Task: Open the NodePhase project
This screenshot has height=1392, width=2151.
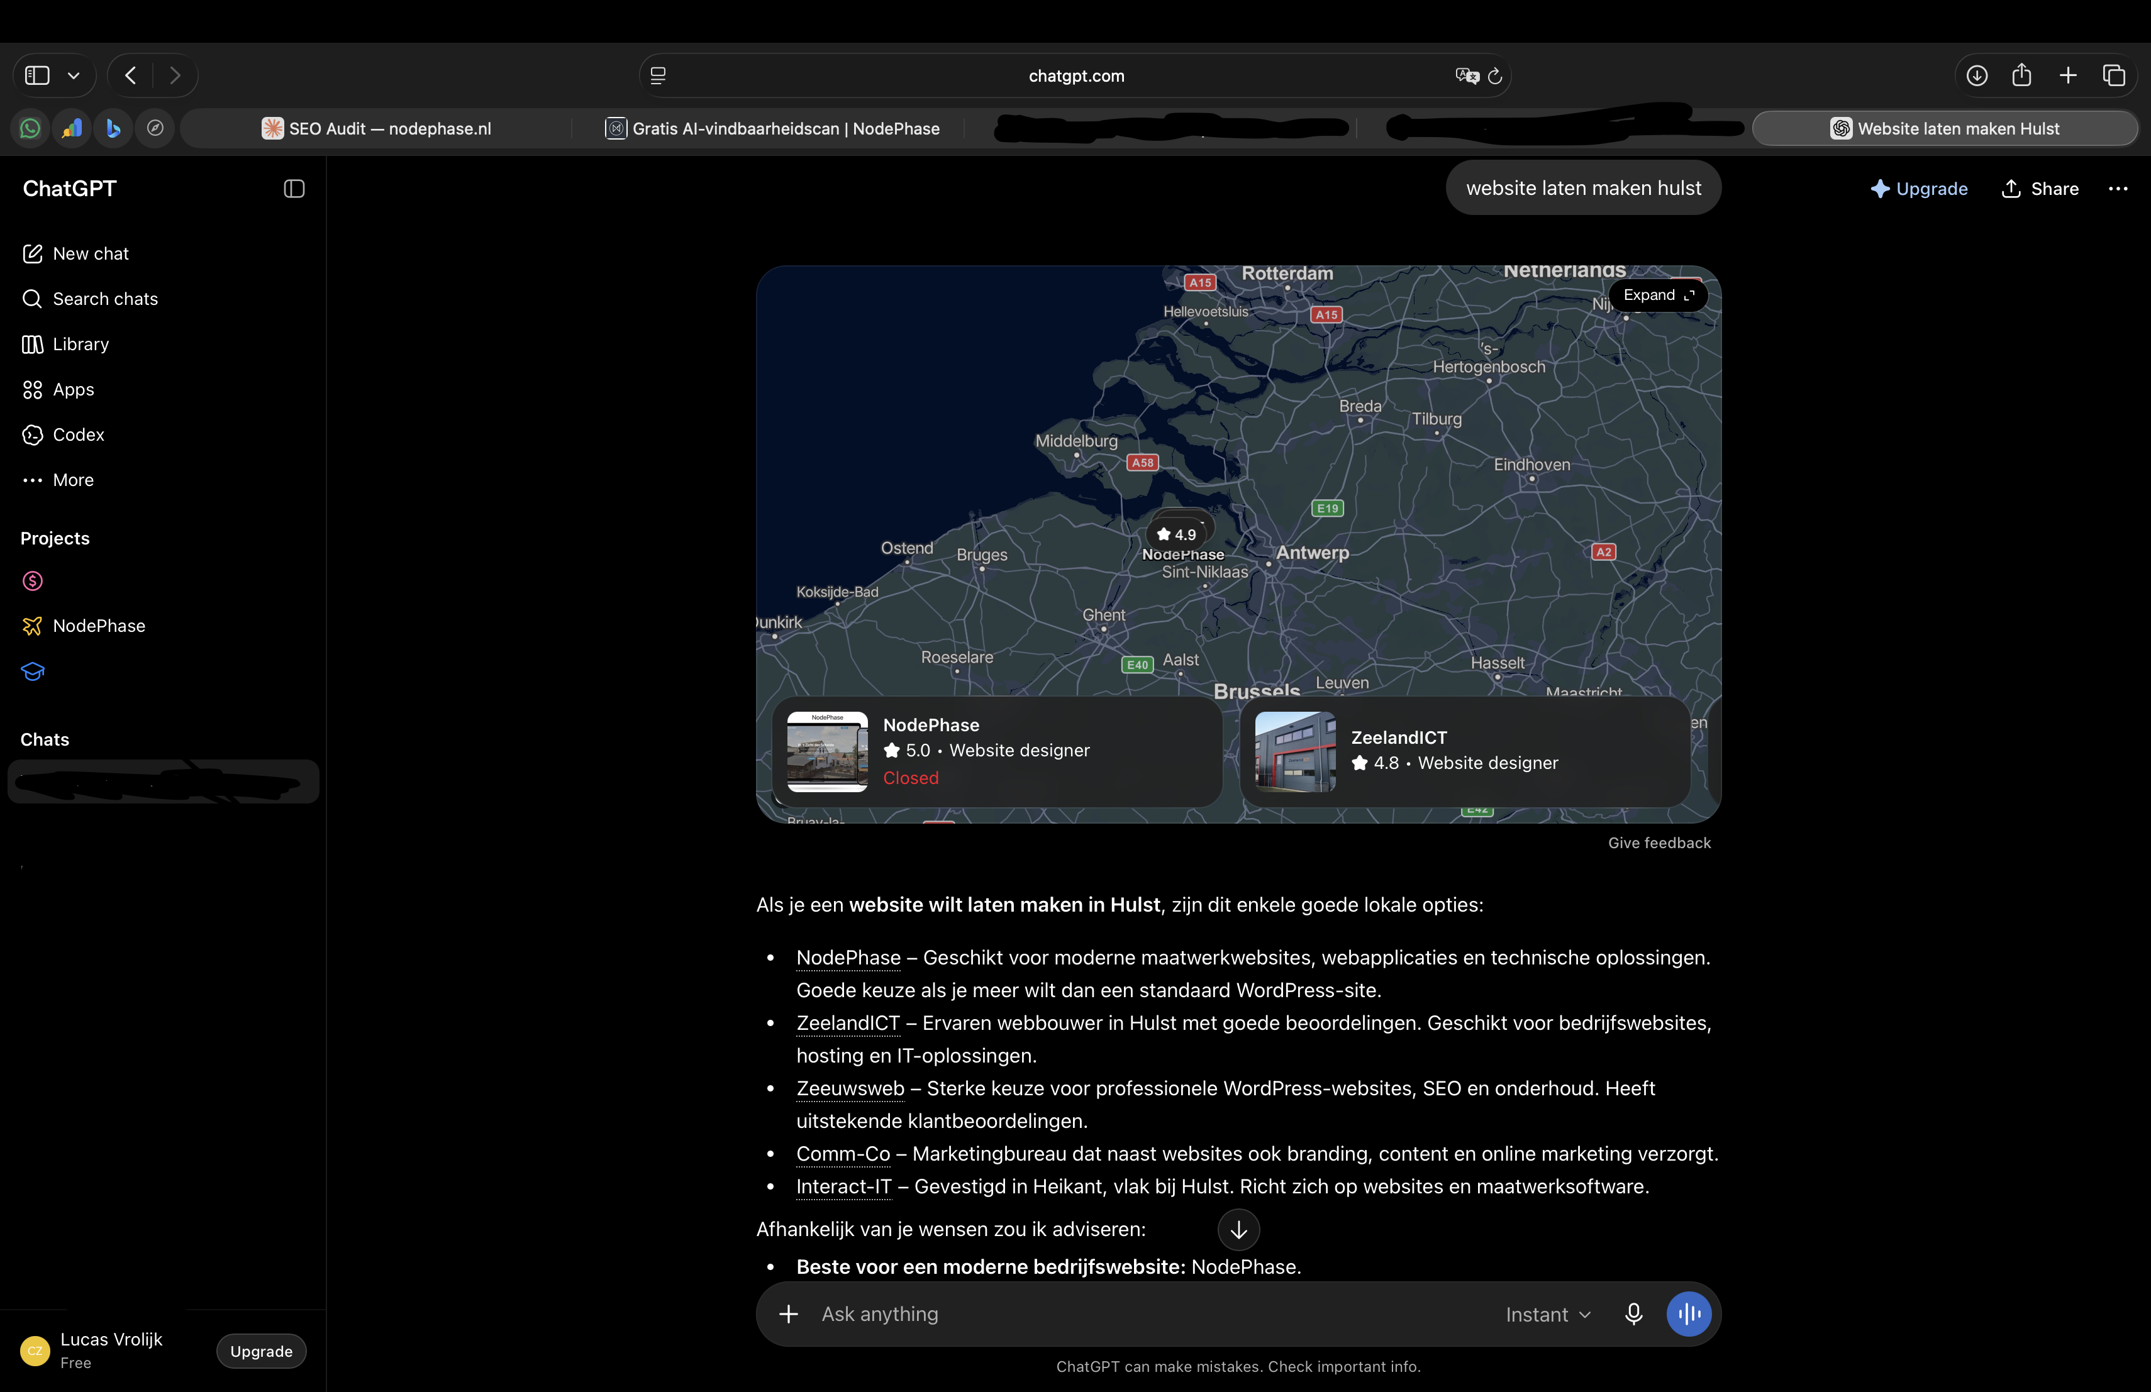Action: click(83, 626)
